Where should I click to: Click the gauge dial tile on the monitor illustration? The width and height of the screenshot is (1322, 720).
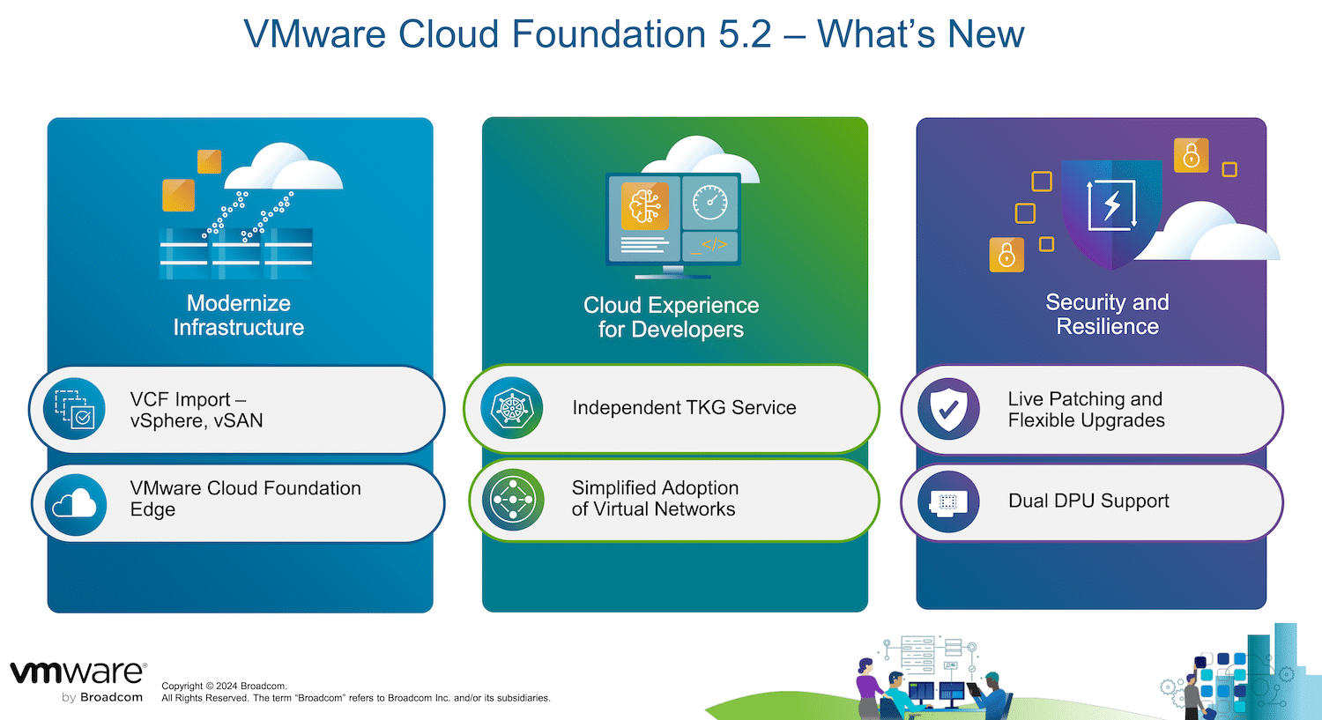[709, 203]
